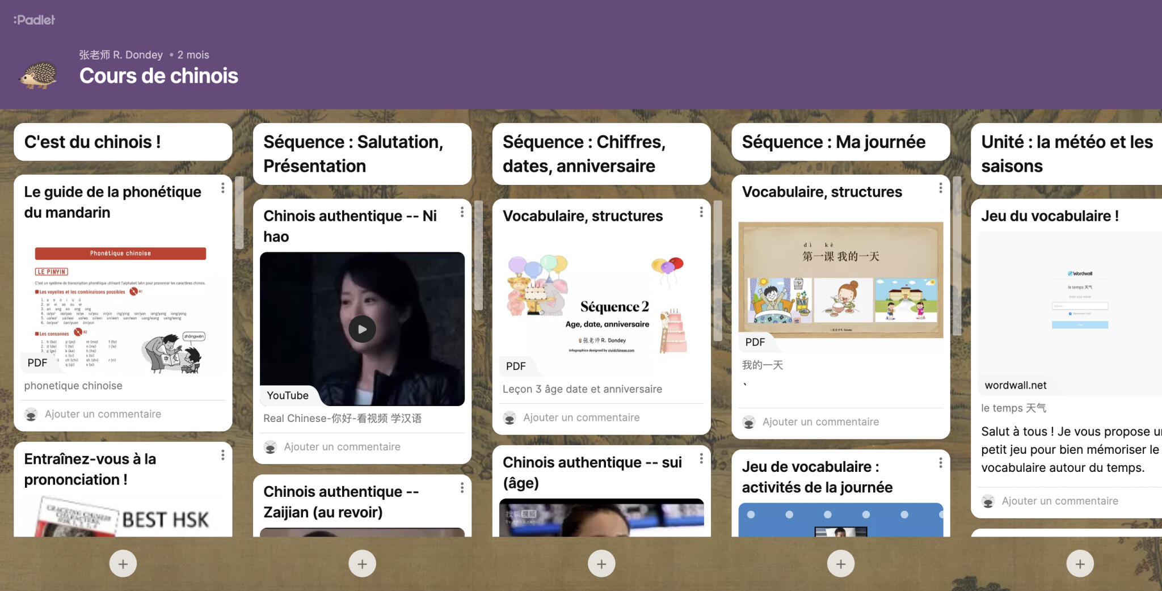Screen dimensions: 1162x591
Task: Add post under Chiffres, dates, anniversaire column
Action: click(601, 564)
